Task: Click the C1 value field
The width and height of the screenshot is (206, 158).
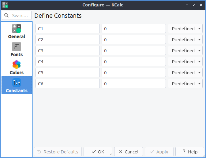Action: 133,28
